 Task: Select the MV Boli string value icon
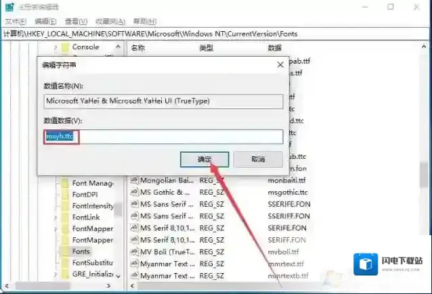134,251
